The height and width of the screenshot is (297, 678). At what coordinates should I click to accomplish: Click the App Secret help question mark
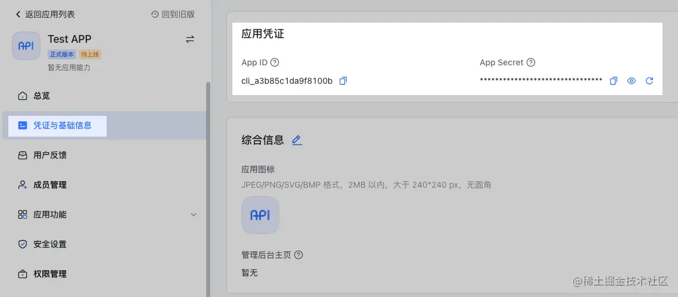point(531,62)
